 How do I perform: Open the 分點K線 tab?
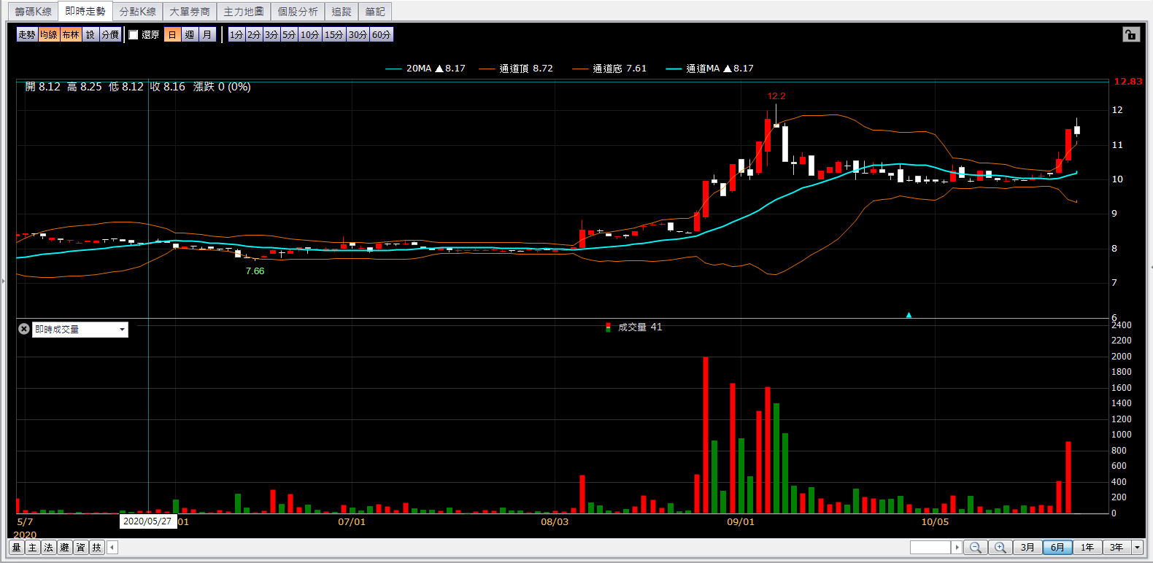click(x=138, y=12)
